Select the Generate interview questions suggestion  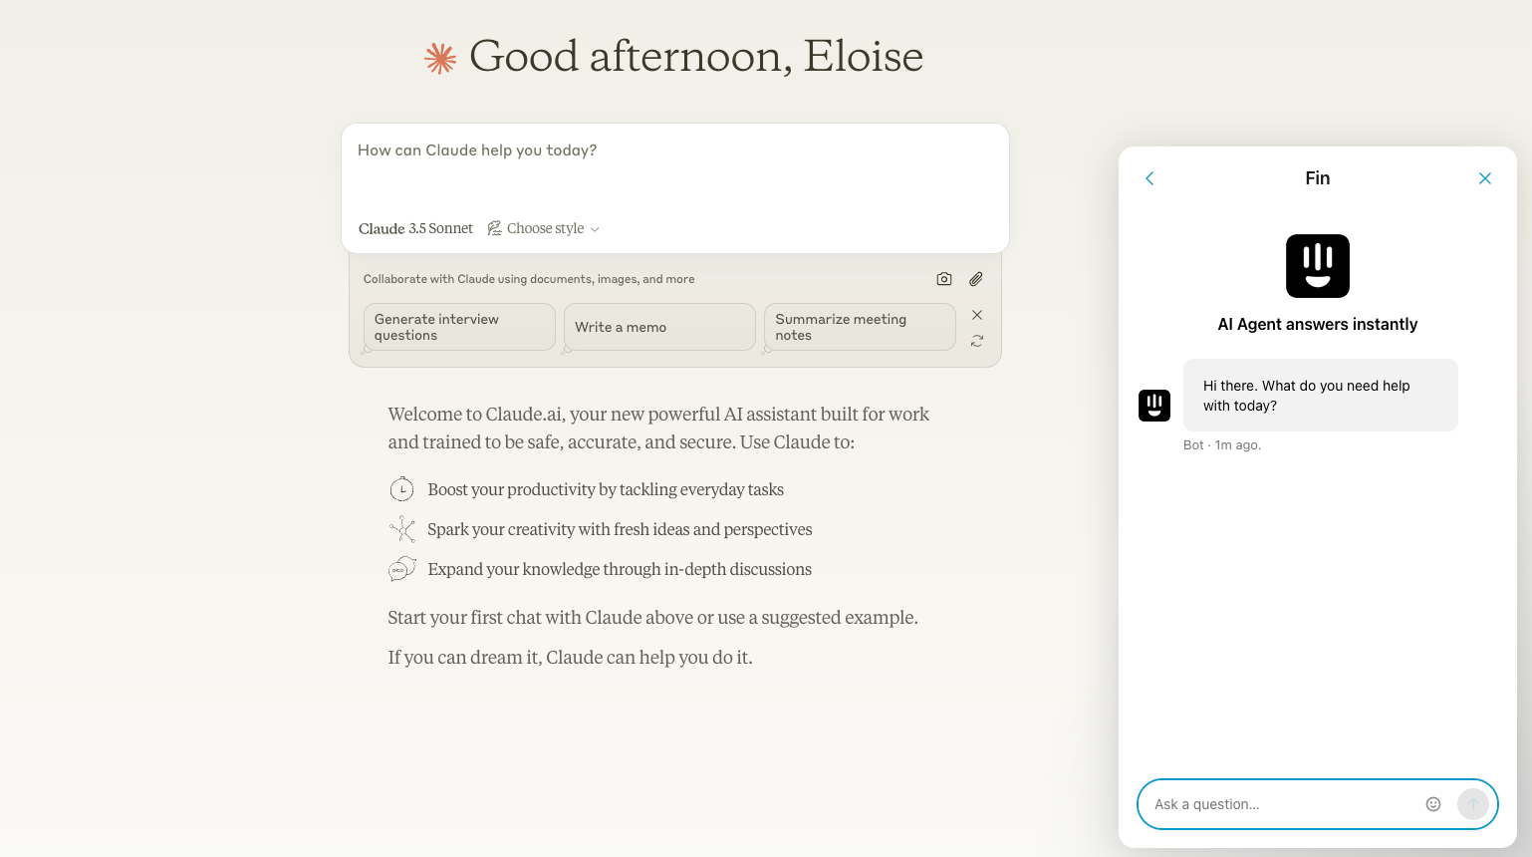(x=459, y=327)
